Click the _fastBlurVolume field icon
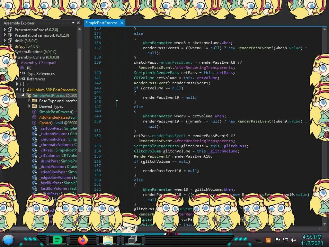The width and height of the screenshot is (329, 247). click(x=34, y=188)
